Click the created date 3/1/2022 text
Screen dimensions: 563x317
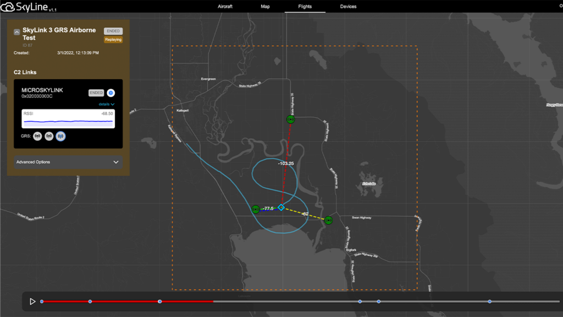(x=78, y=53)
